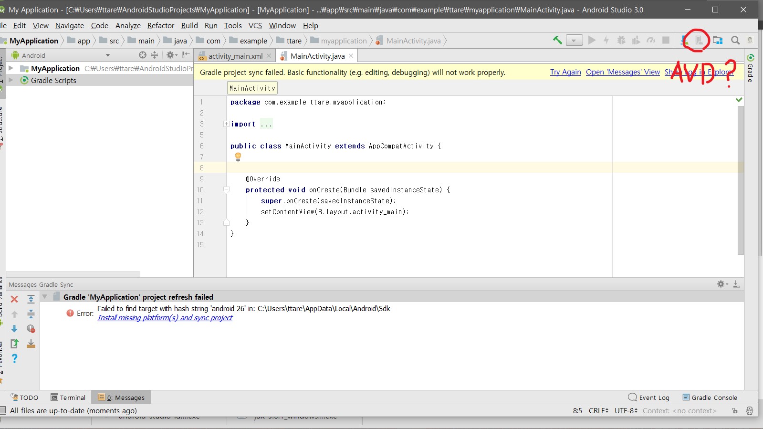763x429 pixels.
Task: Open the Build menu
Action: coord(189,25)
